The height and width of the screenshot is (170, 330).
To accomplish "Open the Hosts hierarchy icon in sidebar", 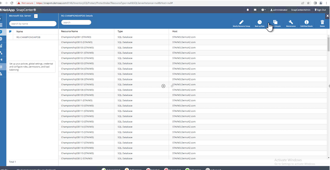I will click(x=1, y=53).
